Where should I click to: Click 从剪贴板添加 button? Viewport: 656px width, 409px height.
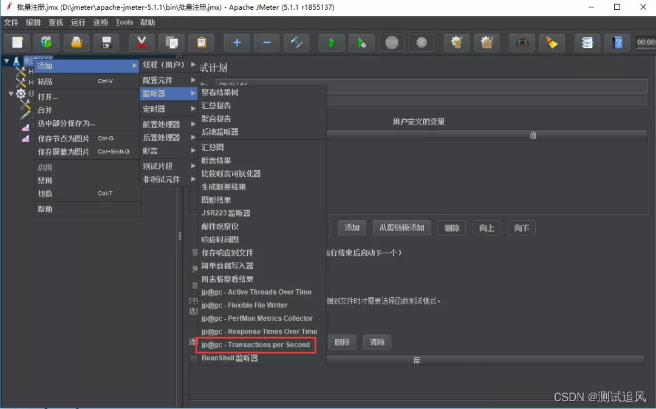pyautogui.click(x=401, y=227)
